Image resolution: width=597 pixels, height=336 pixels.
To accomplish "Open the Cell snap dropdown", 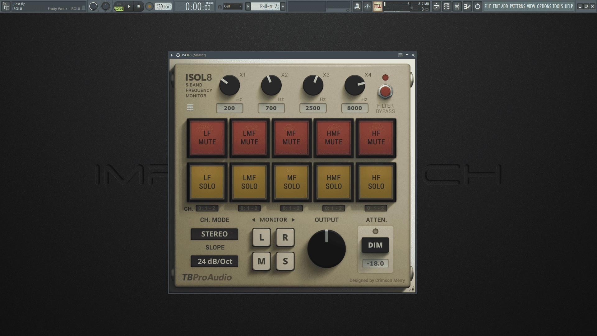I will click(233, 6).
